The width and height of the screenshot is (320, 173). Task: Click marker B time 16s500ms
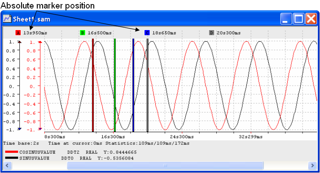pos(100,33)
